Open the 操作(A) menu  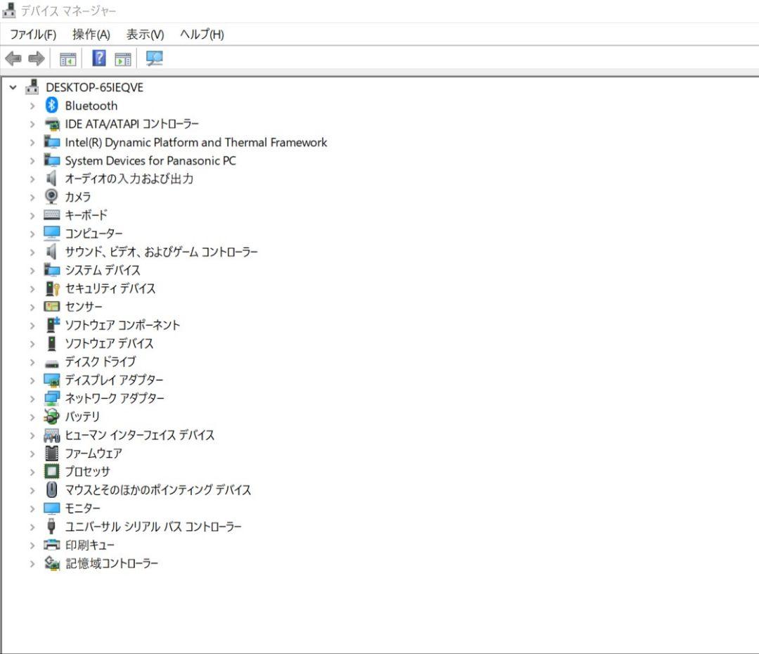tap(91, 34)
